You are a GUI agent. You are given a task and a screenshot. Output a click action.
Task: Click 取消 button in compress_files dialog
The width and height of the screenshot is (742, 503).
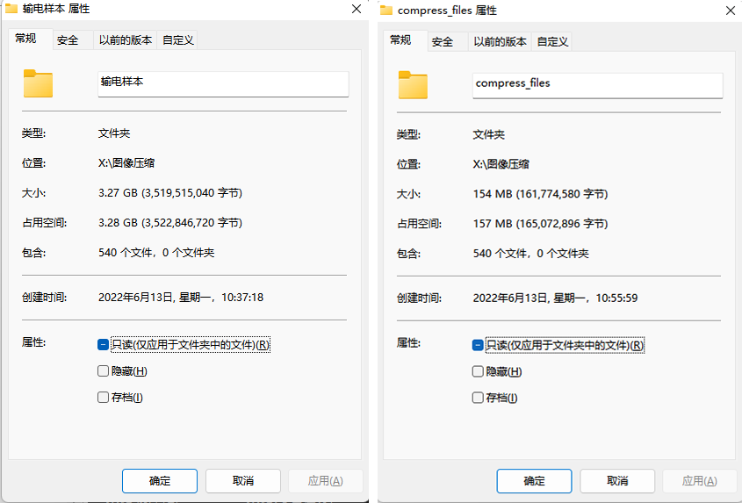(x=617, y=481)
